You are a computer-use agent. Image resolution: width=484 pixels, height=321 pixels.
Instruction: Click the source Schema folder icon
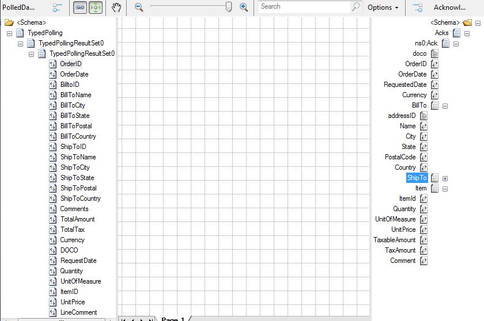tap(9, 22)
